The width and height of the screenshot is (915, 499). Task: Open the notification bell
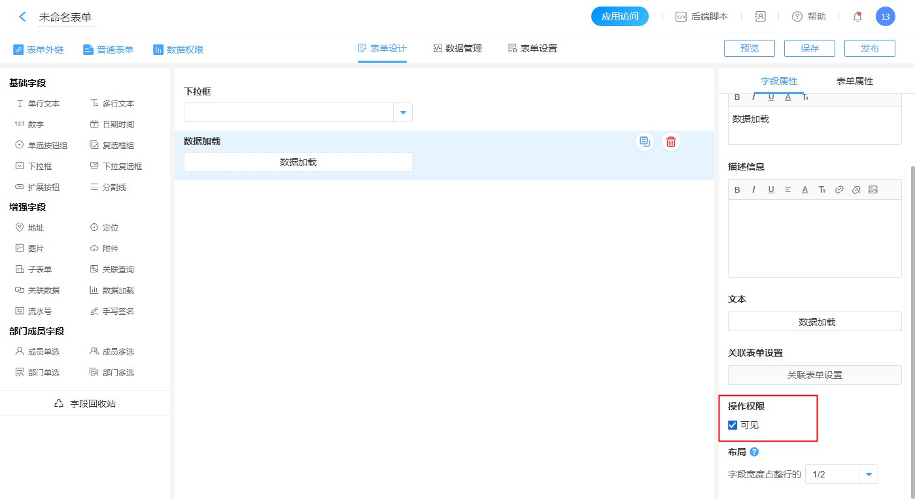click(857, 17)
